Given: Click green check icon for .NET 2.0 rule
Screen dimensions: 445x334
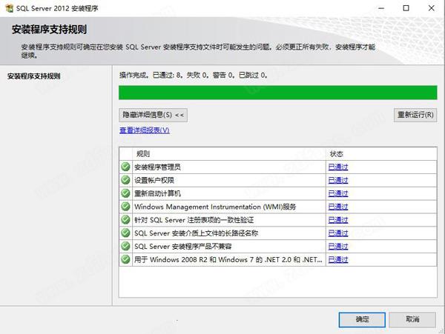Looking at the screenshot, I should point(125,259).
